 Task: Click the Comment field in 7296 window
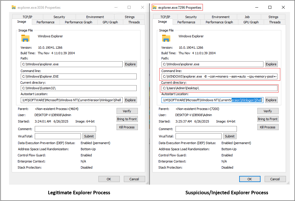(206, 129)
